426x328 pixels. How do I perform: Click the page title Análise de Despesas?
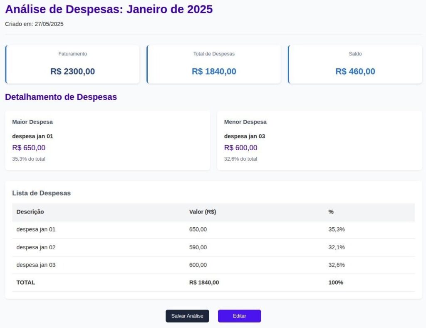tap(109, 9)
